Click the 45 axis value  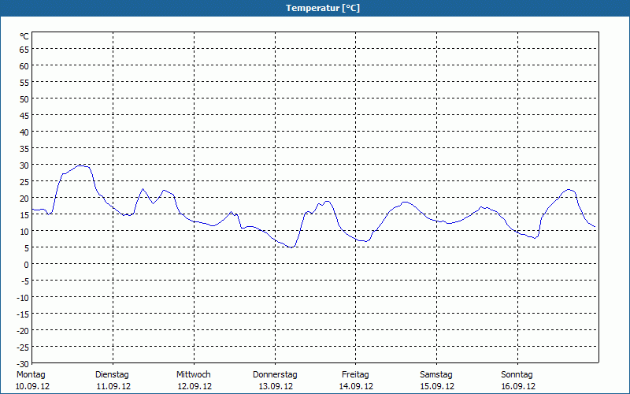point(24,116)
